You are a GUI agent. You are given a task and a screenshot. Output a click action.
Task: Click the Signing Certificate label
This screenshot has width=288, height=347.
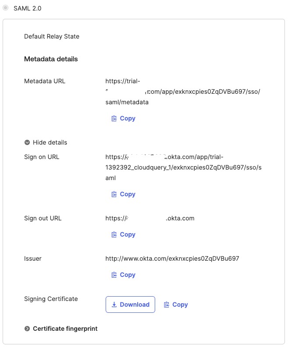(51, 299)
